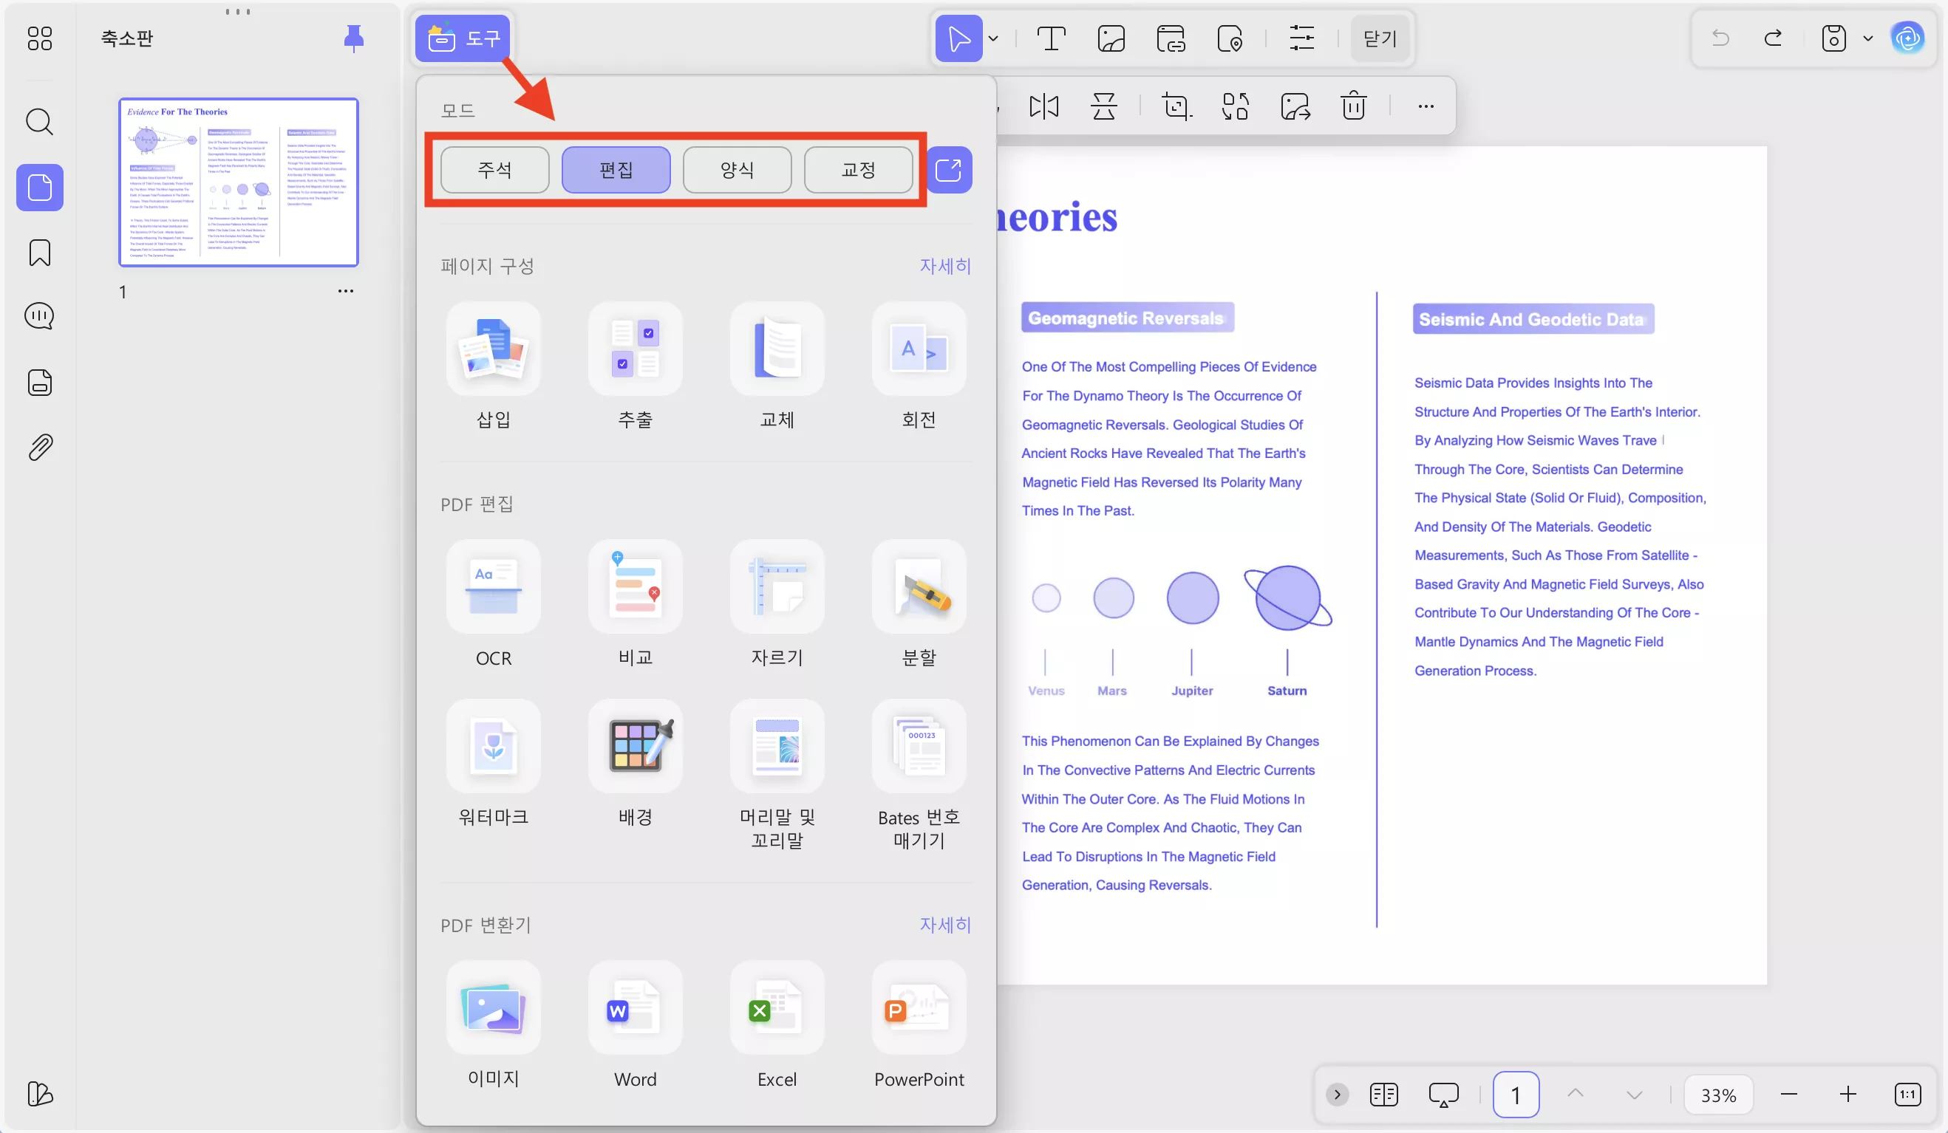The height and width of the screenshot is (1133, 1948).
Task: Toggle the thumbnail panel pin
Action: point(353,38)
